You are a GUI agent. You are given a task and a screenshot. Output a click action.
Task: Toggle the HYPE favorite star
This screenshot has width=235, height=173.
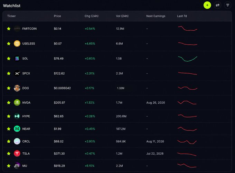9,116
